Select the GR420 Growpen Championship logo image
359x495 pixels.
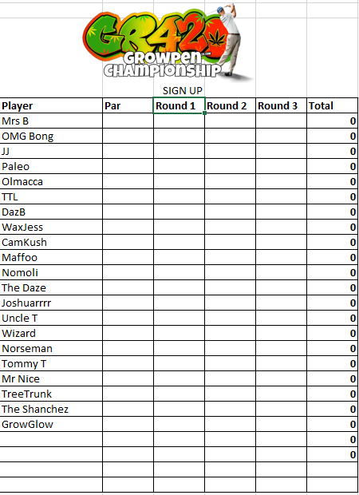168,42
